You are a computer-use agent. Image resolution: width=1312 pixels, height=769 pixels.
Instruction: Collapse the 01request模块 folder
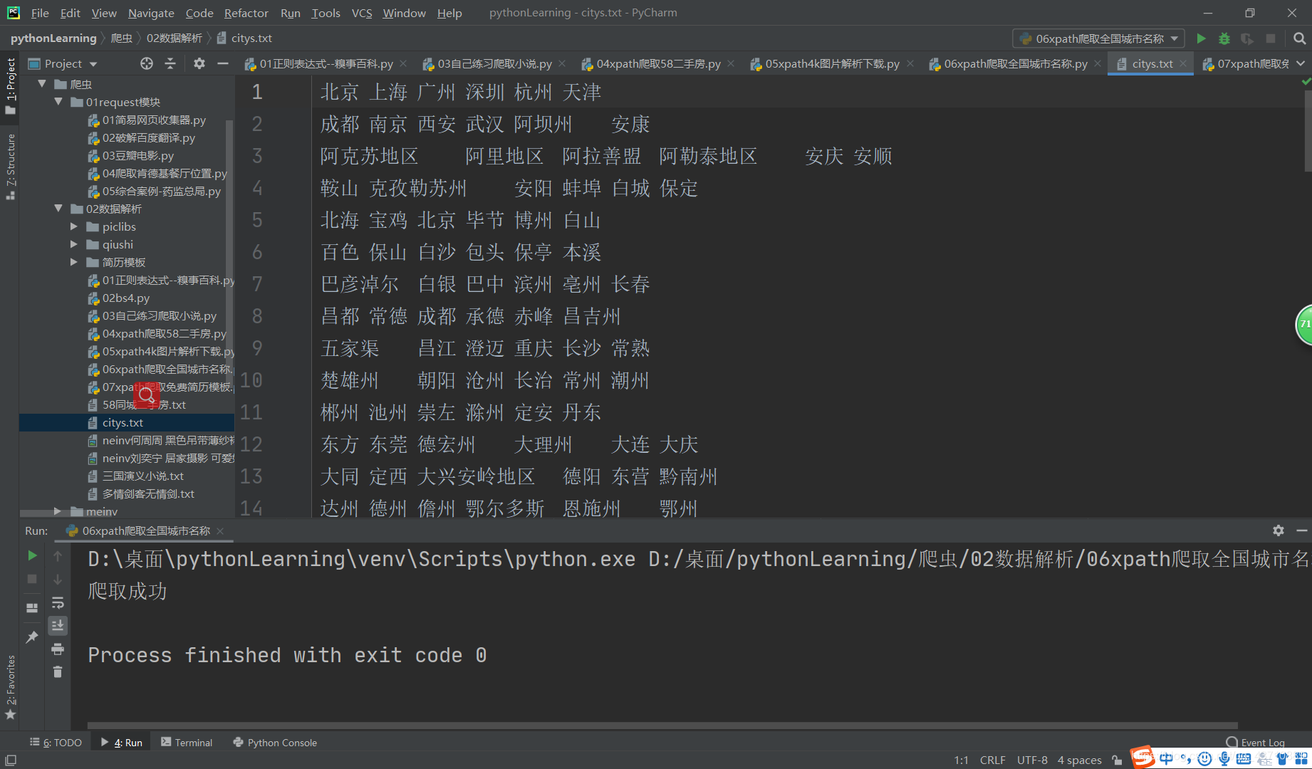click(59, 102)
